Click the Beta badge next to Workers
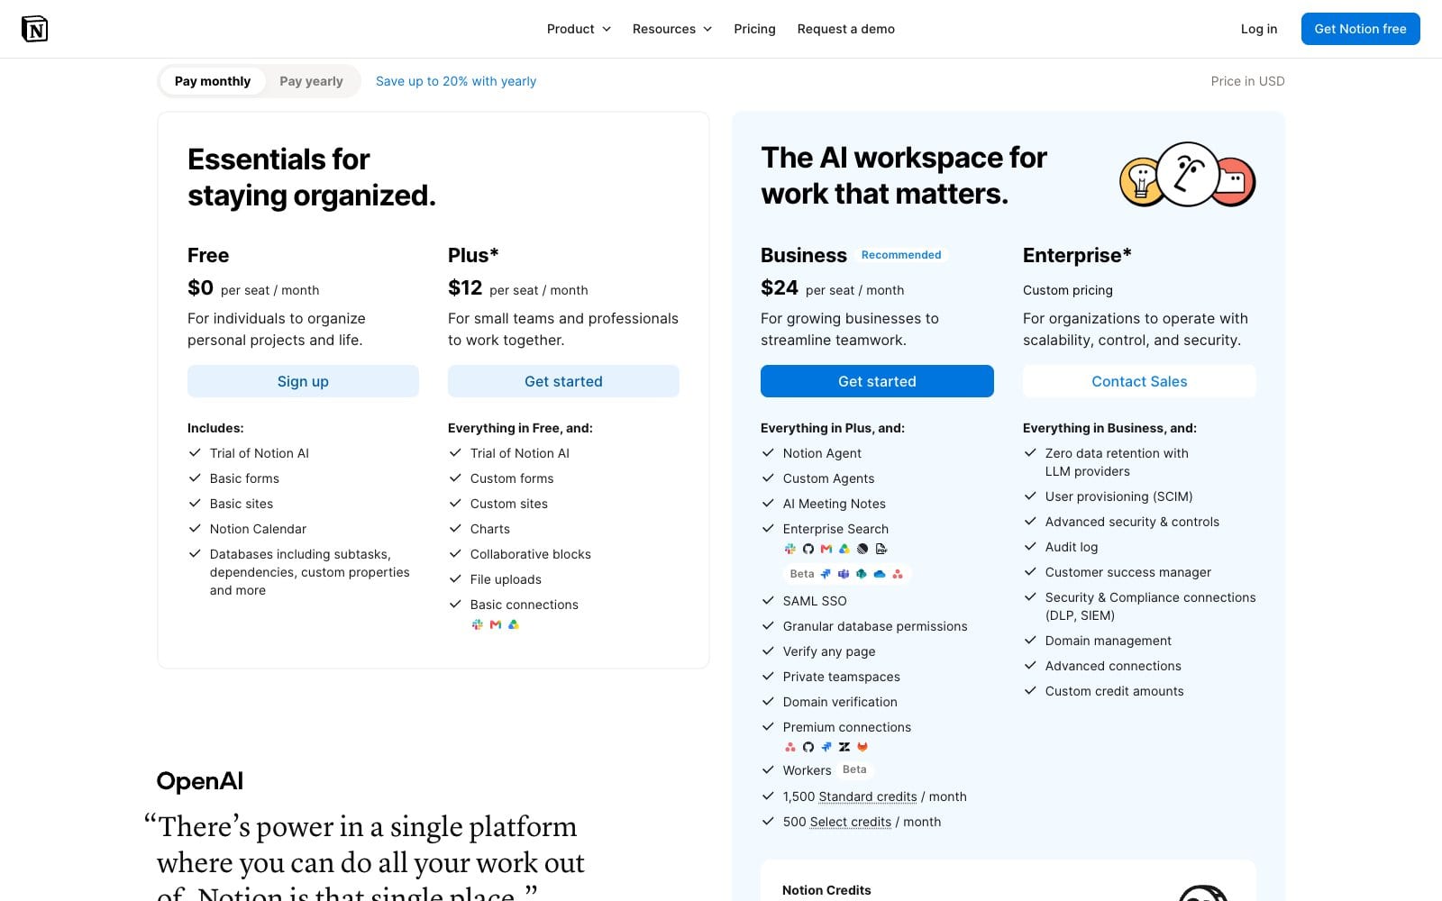 point(854,769)
